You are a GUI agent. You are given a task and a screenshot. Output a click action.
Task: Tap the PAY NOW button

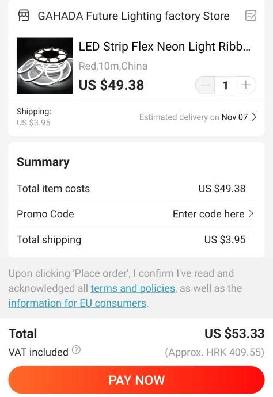click(x=136, y=380)
